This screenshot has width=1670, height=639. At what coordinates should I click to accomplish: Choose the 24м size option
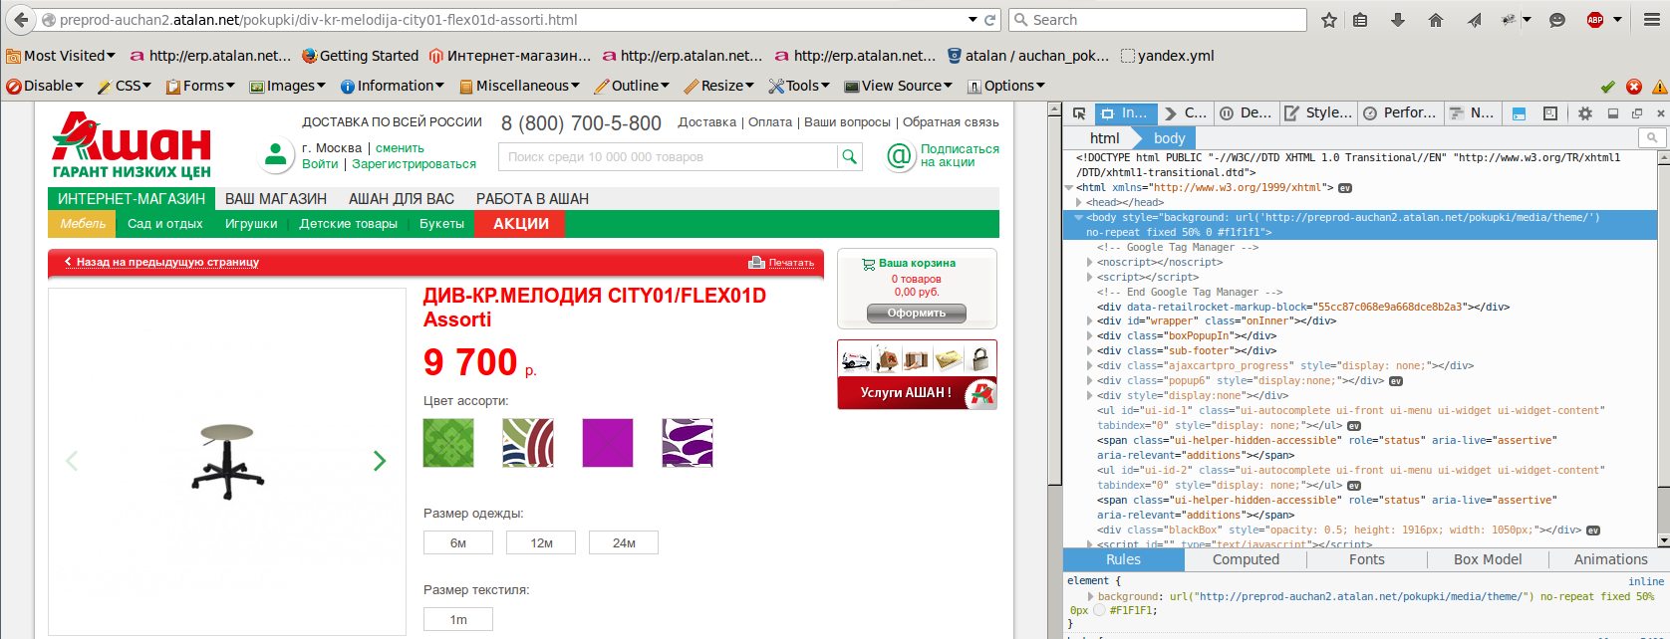pyautogui.click(x=624, y=543)
